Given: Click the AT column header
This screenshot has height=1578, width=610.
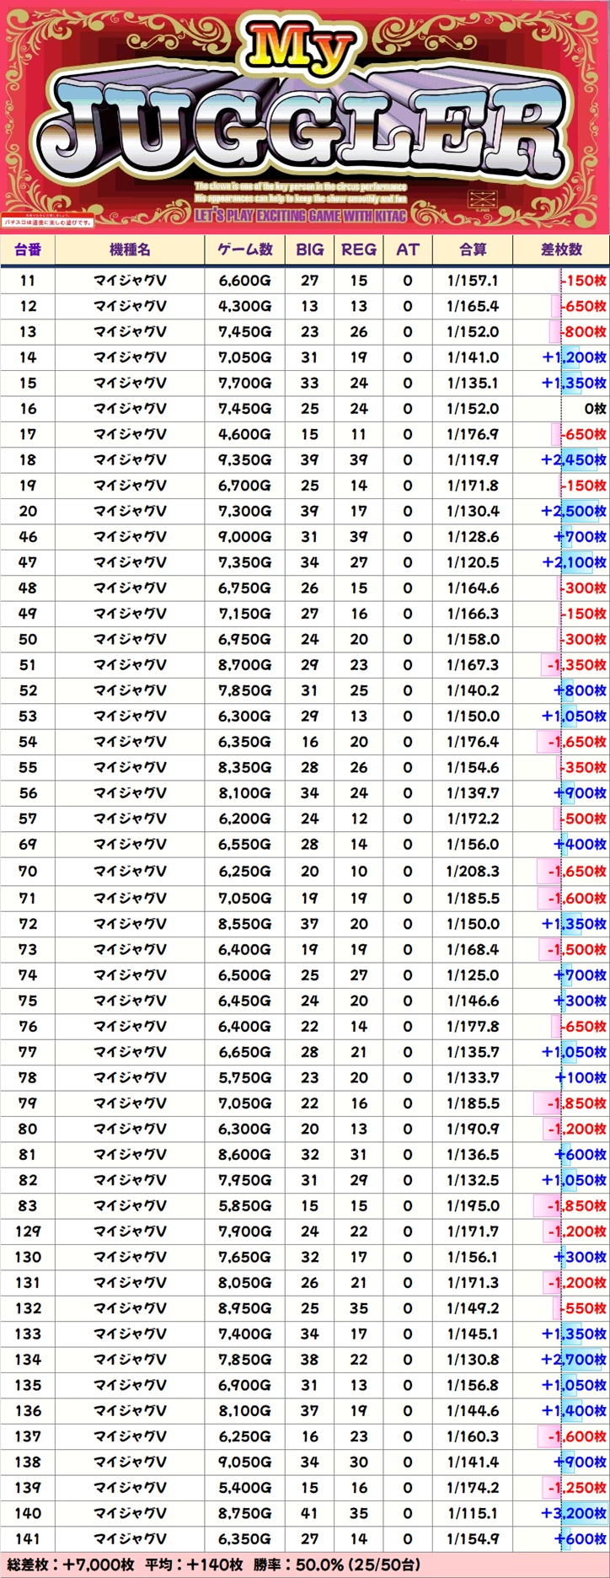Looking at the screenshot, I should coord(407,250).
